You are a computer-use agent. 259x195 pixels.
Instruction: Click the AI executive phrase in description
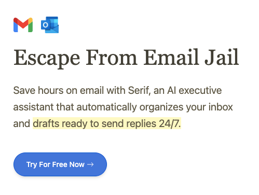pyautogui.click(x=194, y=90)
